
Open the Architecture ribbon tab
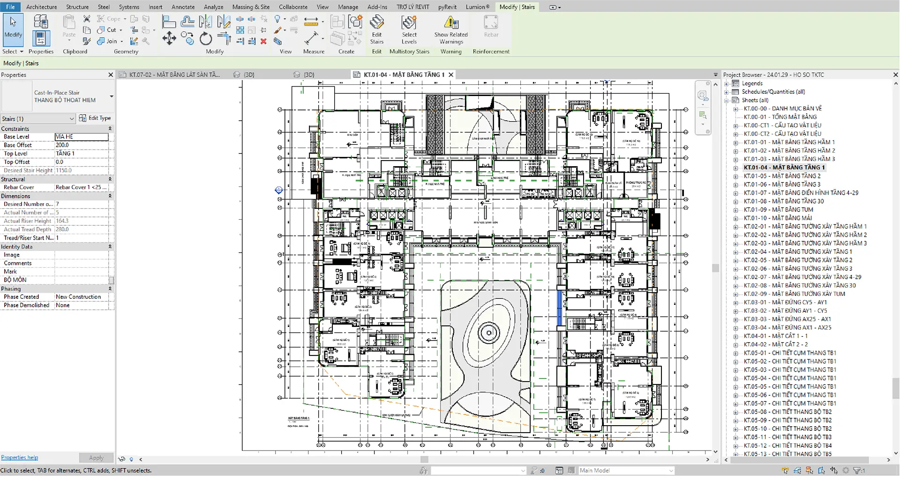click(x=41, y=7)
